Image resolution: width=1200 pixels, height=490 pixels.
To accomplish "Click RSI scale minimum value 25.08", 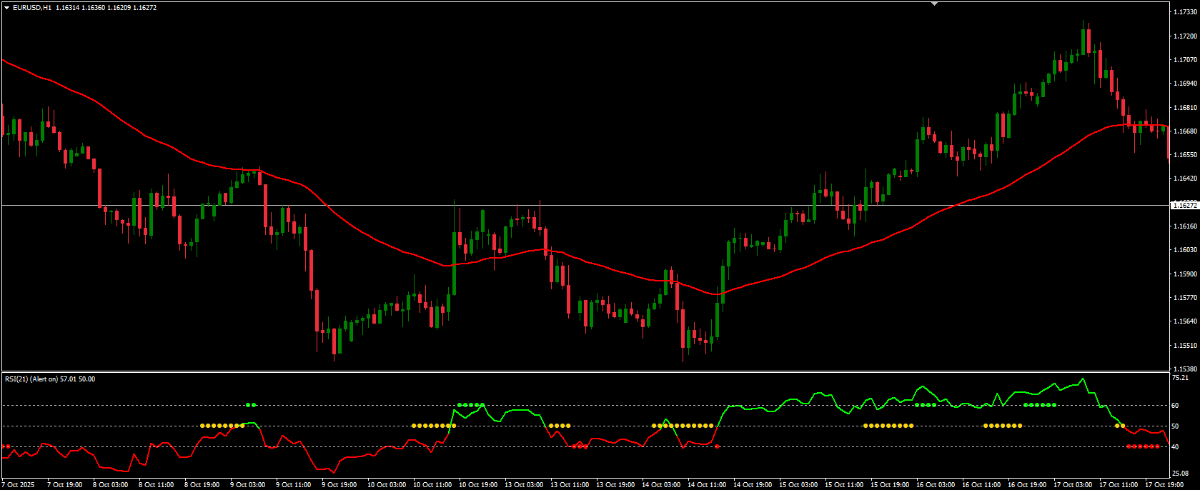I will coord(1180,474).
